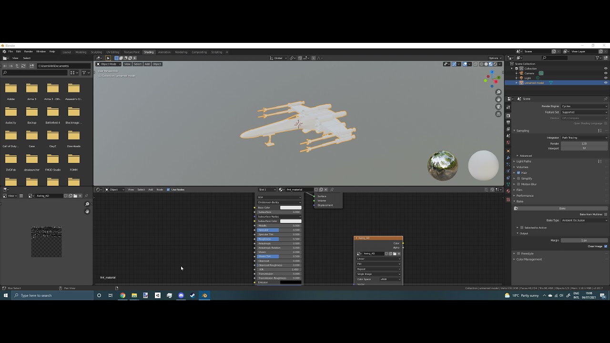This screenshot has height=343, width=610.
Task: Open the Modifier properties wrench tab
Action: click(x=508, y=158)
